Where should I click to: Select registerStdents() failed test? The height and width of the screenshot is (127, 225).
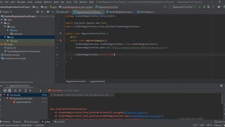(24, 102)
